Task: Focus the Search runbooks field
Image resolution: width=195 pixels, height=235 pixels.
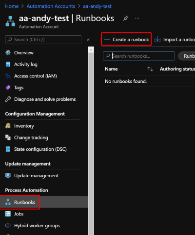Action: (x=139, y=56)
